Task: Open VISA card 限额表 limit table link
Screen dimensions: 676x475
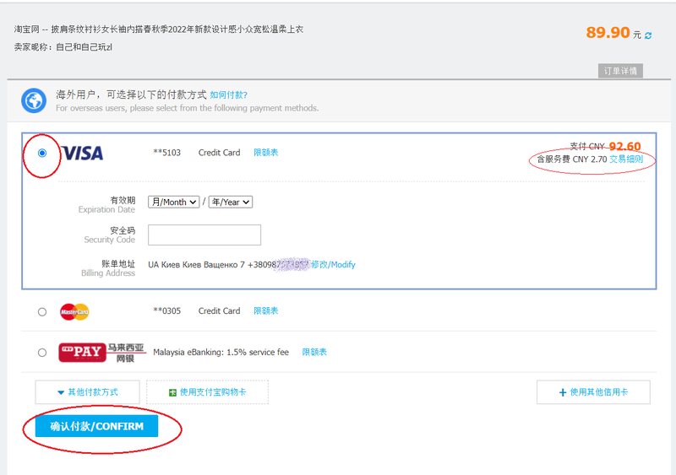Action: point(266,153)
